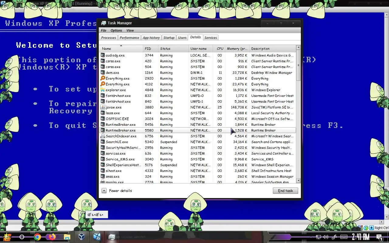This screenshot has height=243, width=389.
Task: Switch to the XP virtual machine taskbar icon
Action: (97, 237)
